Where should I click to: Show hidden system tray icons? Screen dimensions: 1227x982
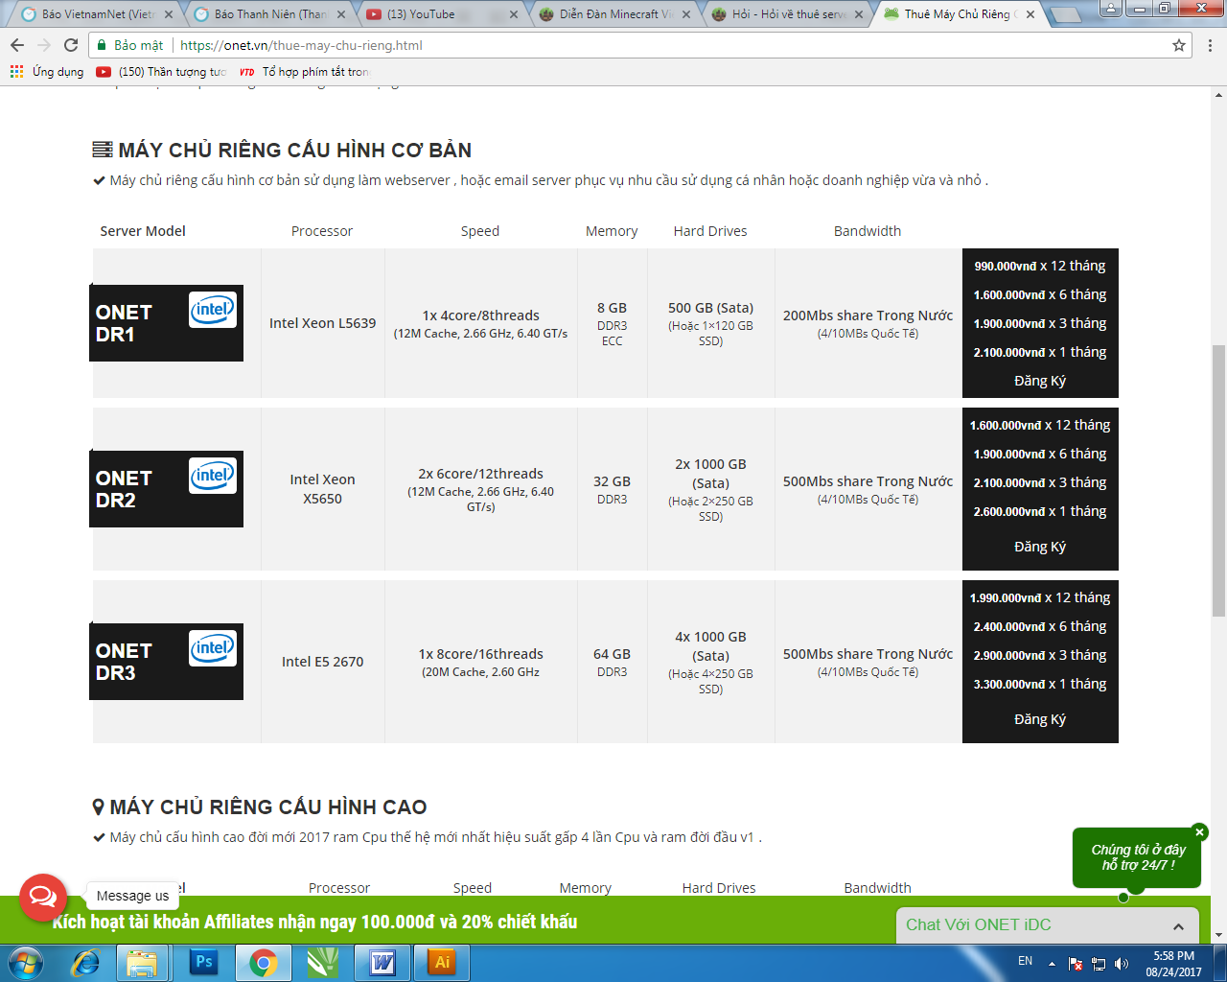point(1052,964)
